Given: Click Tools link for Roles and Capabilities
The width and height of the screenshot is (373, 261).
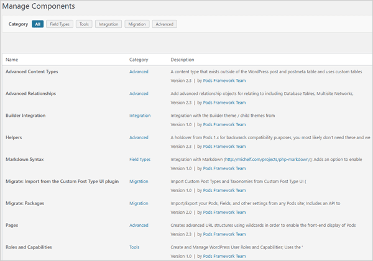Looking at the screenshot, I should pos(134,247).
